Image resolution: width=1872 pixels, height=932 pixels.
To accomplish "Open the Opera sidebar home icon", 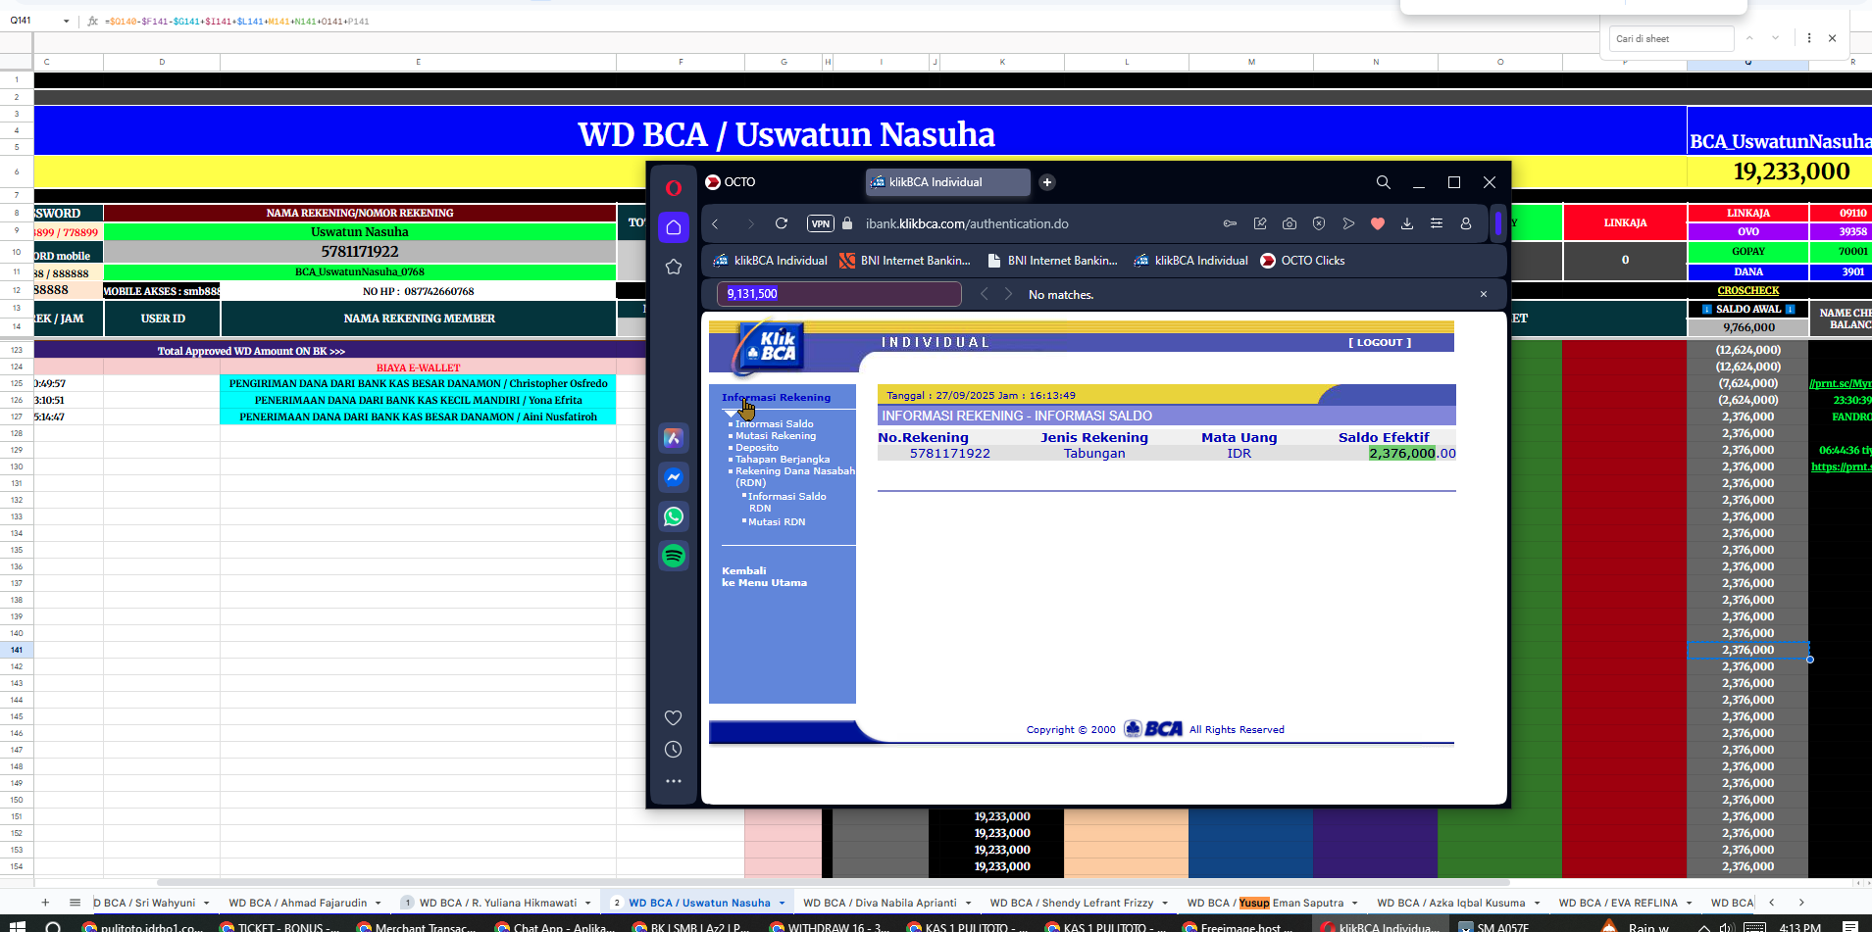I will point(674,227).
